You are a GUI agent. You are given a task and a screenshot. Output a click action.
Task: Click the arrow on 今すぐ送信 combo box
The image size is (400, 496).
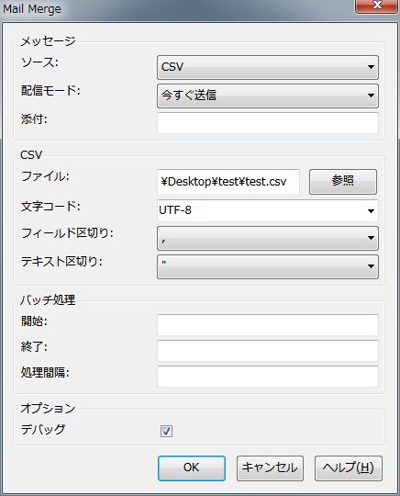point(371,96)
